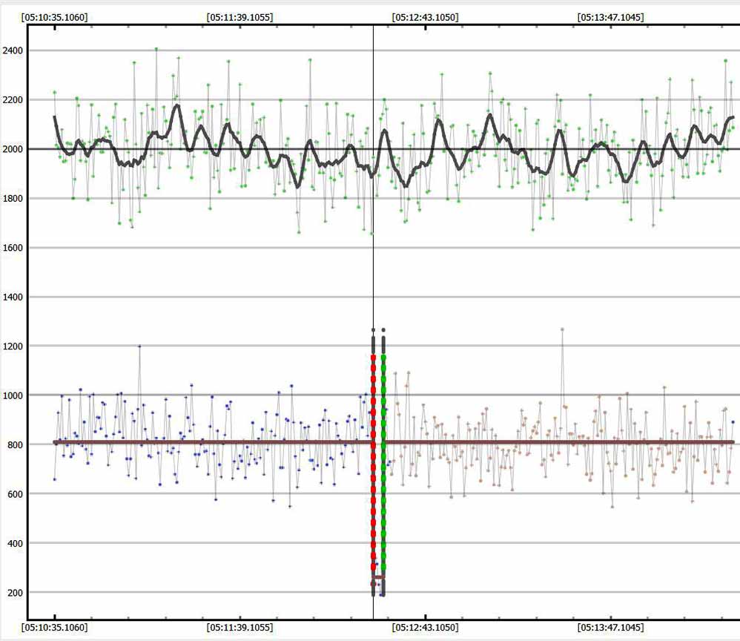Viewport: 740px width, 641px height.
Task: Click the 1800 y-axis label
Action: tap(13, 199)
